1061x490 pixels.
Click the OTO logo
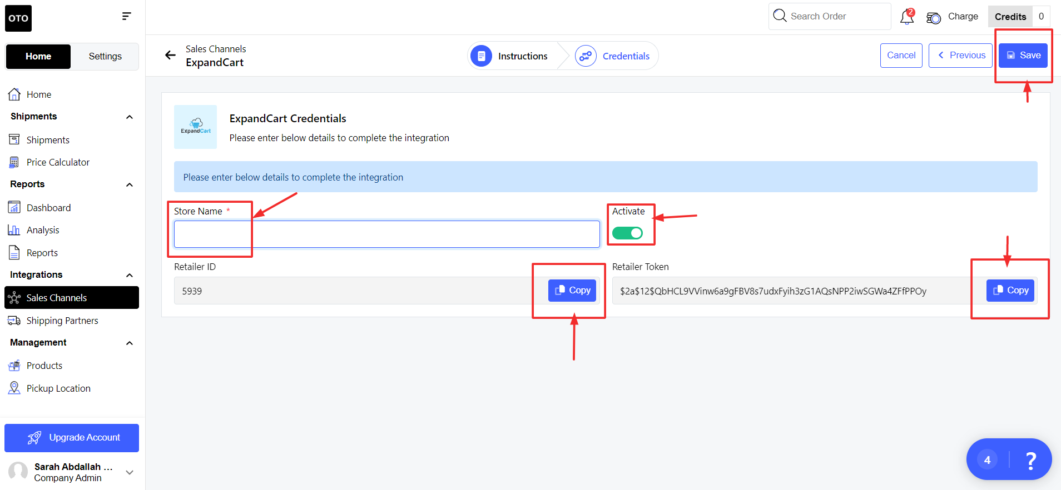18,18
